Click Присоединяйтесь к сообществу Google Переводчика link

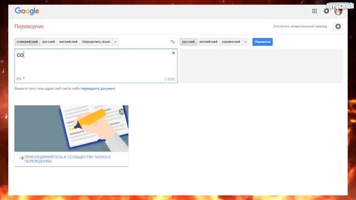coord(67,159)
